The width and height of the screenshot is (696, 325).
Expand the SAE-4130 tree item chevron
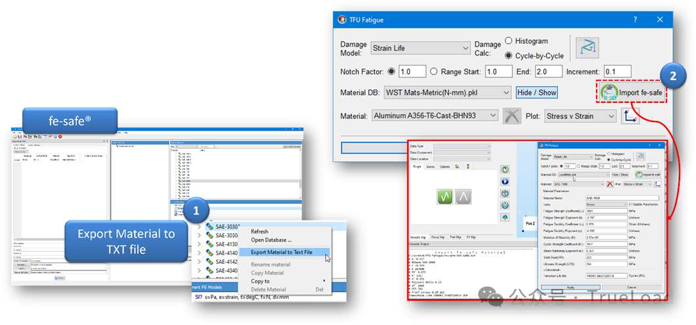(199, 244)
